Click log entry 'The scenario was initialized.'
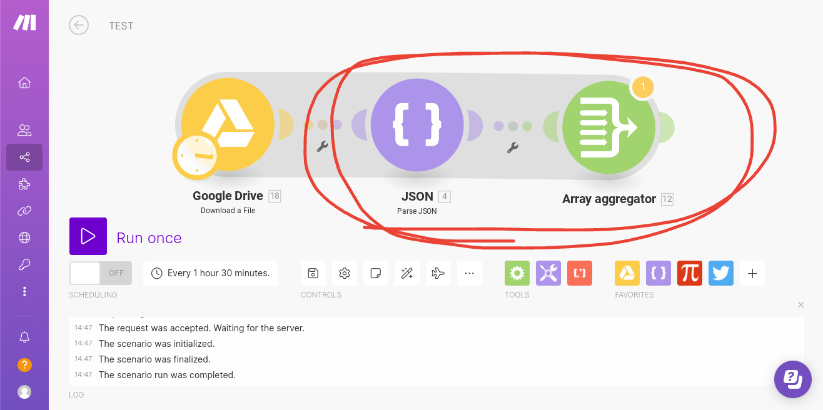This screenshot has height=410, width=823. pyautogui.click(x=156, y=344)
